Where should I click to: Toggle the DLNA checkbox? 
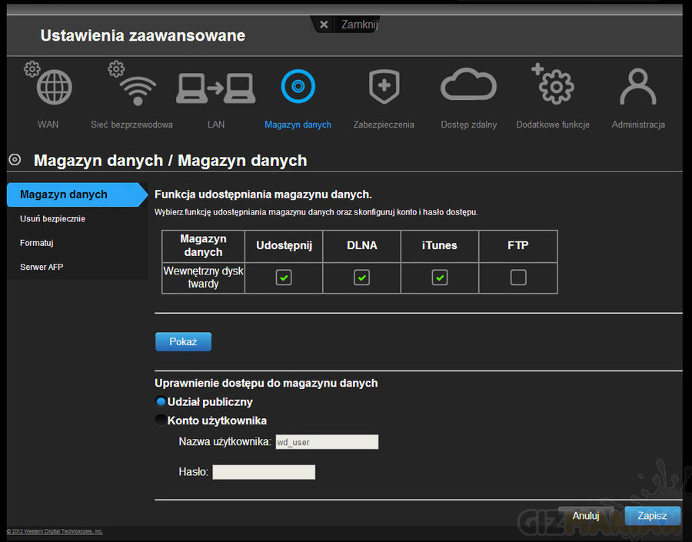[361, 278]
